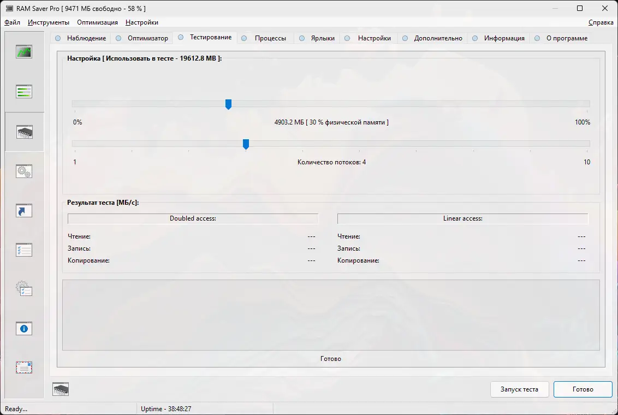Switch to the Оптимизатор tab

click(142, 38)
